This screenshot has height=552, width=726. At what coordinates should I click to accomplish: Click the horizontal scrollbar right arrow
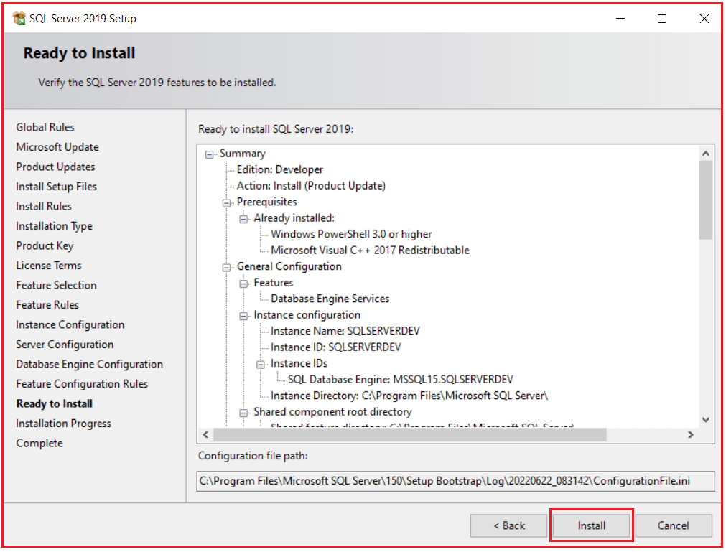point(691,435)
